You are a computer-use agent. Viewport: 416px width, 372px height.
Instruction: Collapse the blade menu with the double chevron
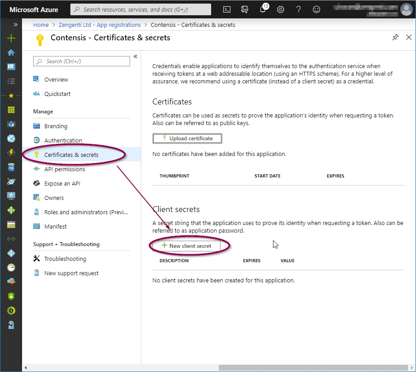(135, 56)
